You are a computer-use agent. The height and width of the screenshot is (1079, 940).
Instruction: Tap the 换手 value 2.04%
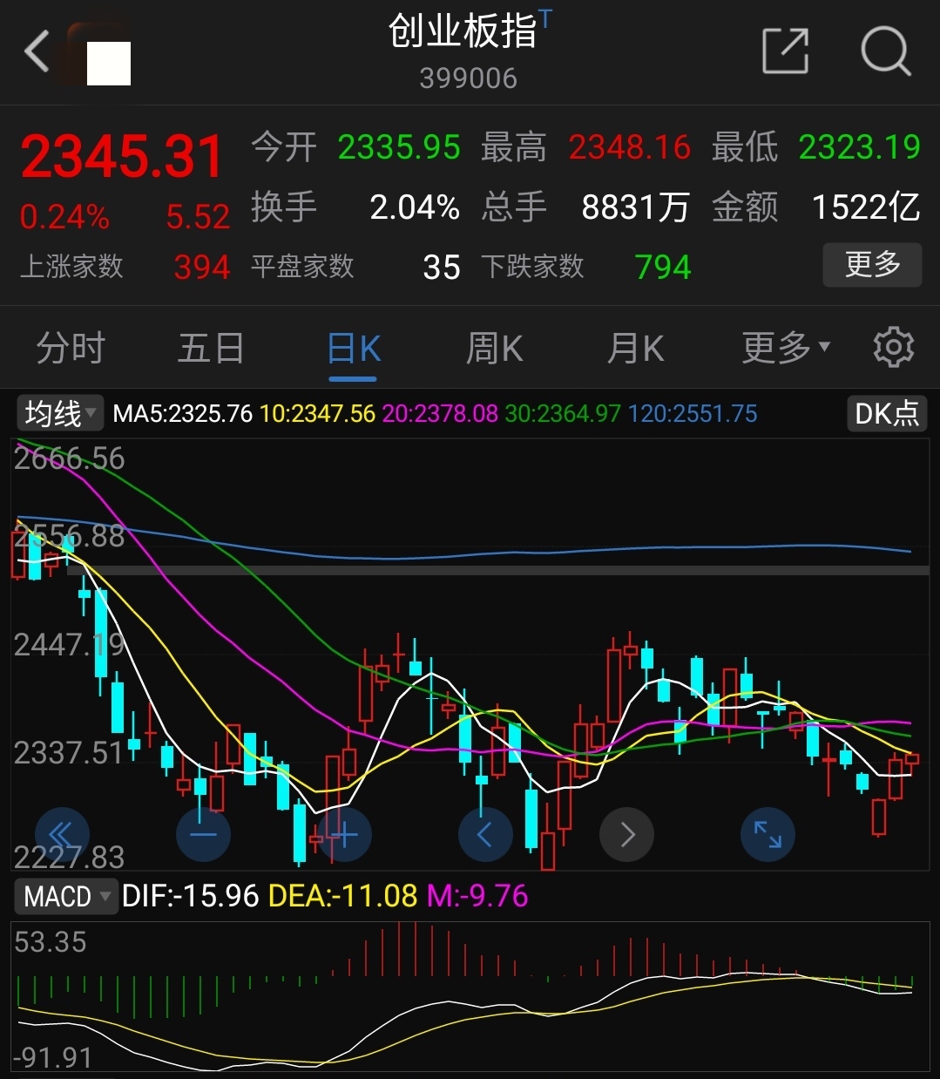[415, 207]
